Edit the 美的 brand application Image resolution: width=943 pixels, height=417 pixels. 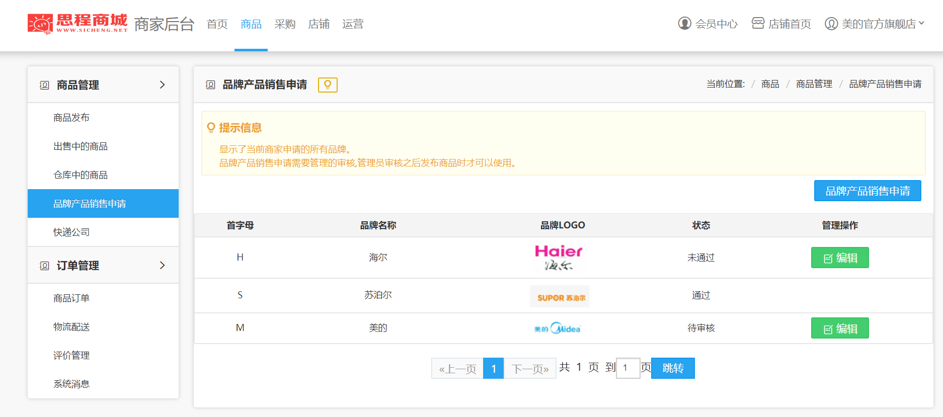coord(840,328)
